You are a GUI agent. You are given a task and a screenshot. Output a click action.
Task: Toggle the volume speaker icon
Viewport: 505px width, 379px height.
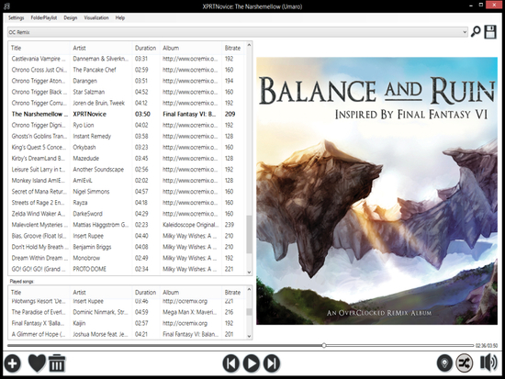(x=488, y=362)
